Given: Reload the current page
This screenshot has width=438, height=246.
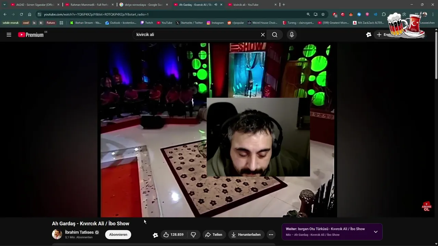Looking at the screenshot, I should [21, 14].
